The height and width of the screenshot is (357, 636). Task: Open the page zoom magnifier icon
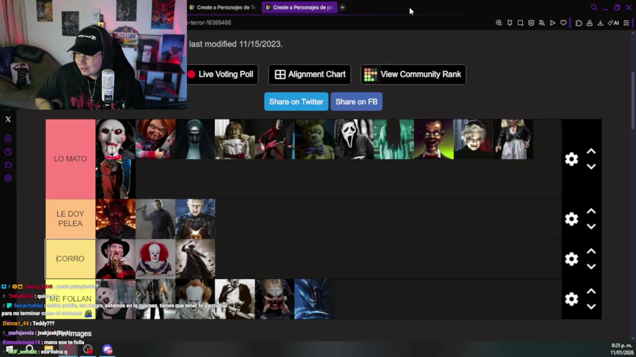point(499,23)
